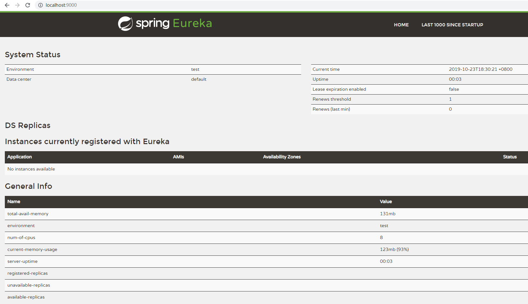Screen dimensions: 528x304
Task: Open LAST 1000 SINCE STARTUP page
Action: [x=452, y=25]
